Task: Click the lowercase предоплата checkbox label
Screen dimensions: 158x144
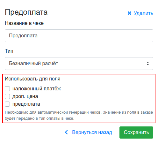Action: (x=26, y=104)
